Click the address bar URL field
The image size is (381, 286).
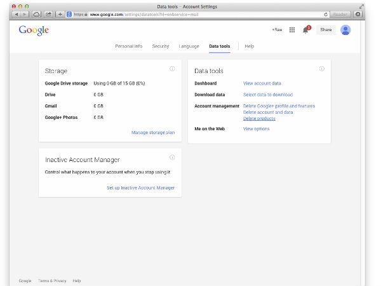(x=198, y=15)
